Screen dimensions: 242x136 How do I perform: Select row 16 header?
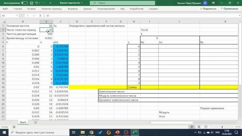click(x=3, y=87)
